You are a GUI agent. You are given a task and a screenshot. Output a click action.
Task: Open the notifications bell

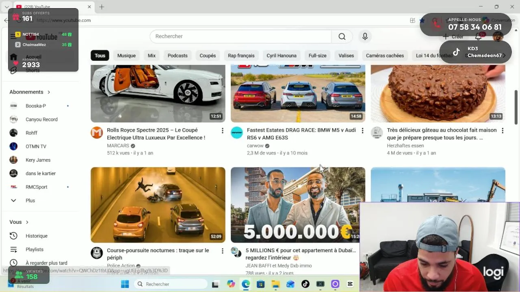tap(479, 36)
